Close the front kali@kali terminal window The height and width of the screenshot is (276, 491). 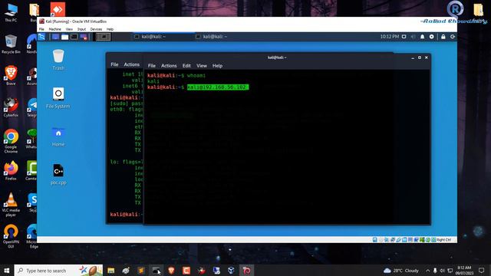(427, 58)
